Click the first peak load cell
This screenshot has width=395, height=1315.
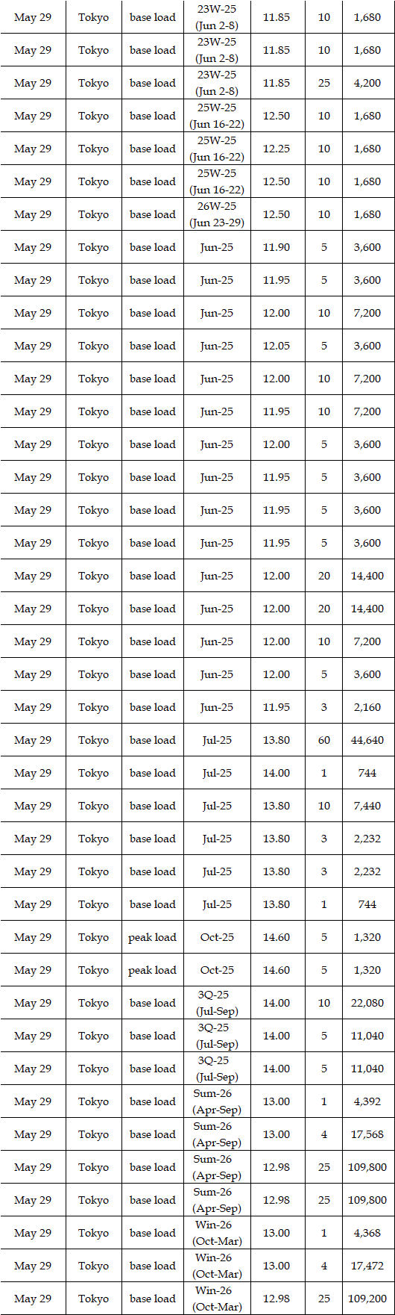coord(153,937)
